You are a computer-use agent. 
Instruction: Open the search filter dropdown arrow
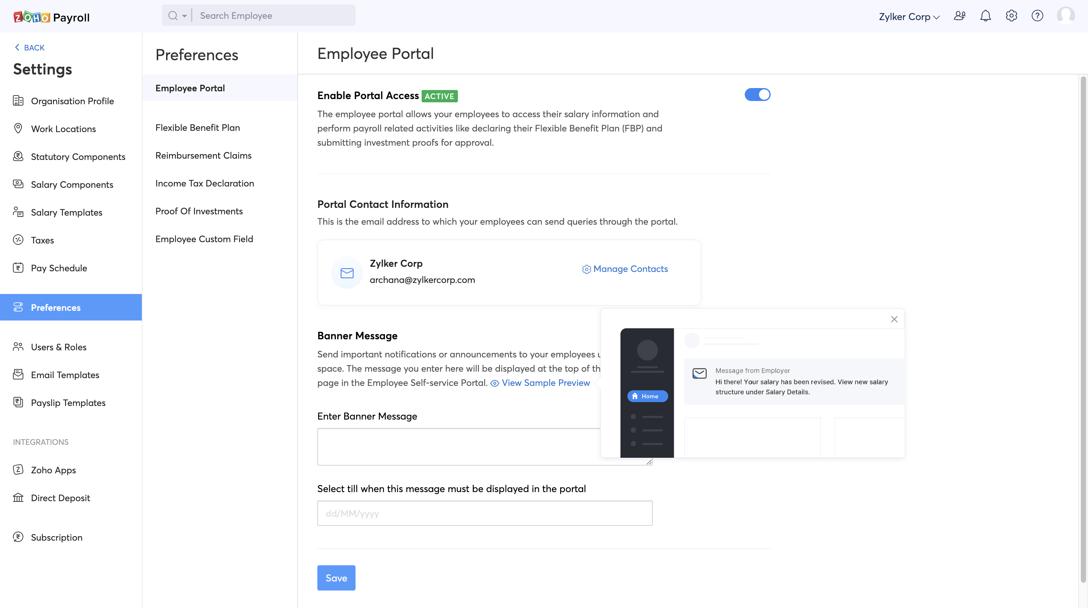[184, 16]
